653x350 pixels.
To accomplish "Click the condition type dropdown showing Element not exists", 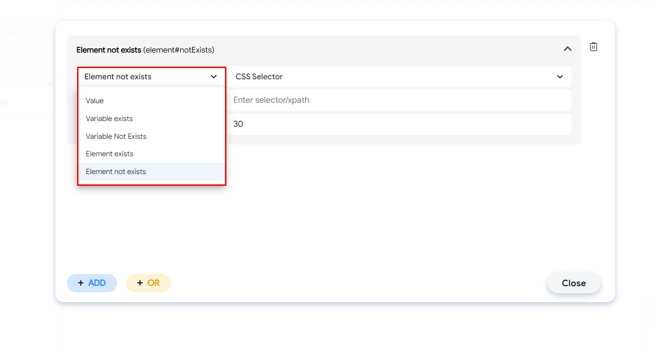I will point(146,77).
